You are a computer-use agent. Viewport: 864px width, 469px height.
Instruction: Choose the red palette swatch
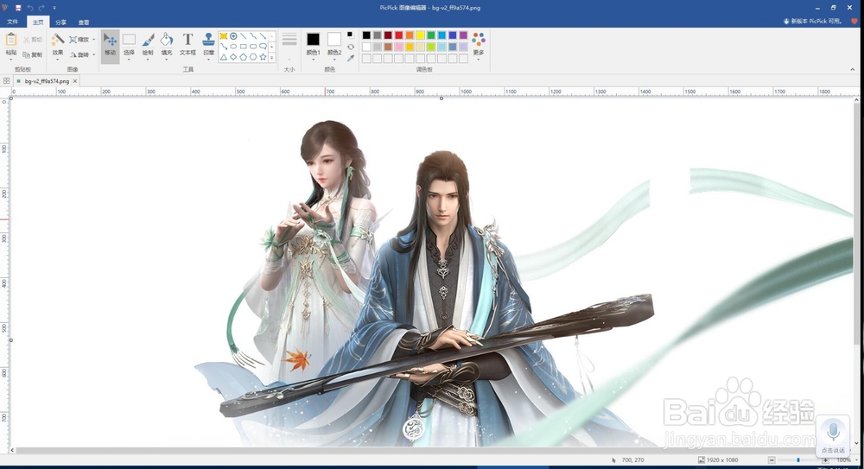click(x=398, y=35)
